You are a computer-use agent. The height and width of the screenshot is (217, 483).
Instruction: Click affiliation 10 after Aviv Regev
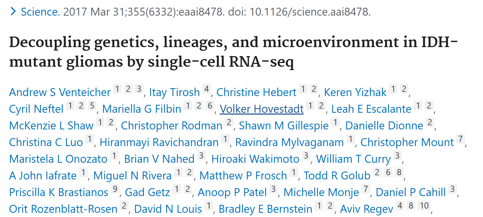424,206
